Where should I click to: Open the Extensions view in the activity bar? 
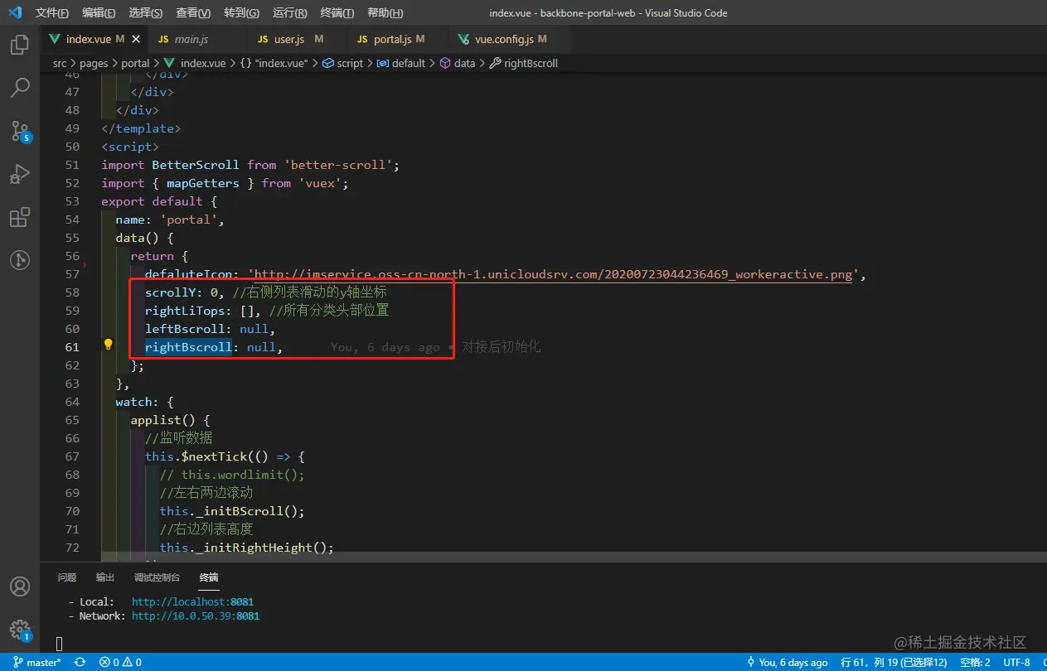tap(20, 217)
